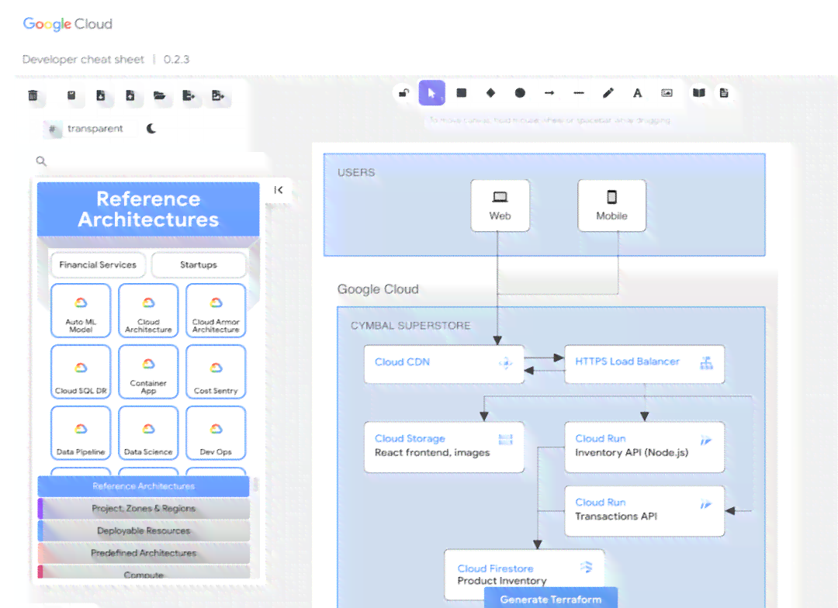Select the Rectangle tool

461,93
